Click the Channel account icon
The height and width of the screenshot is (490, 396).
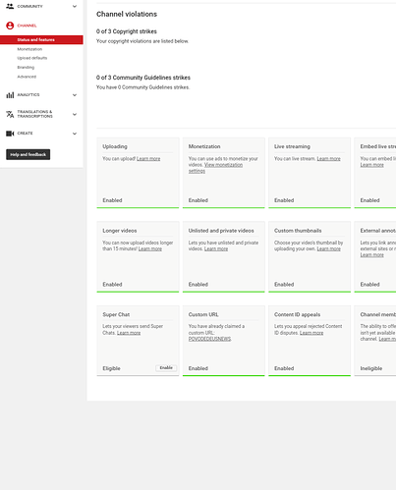10,26
